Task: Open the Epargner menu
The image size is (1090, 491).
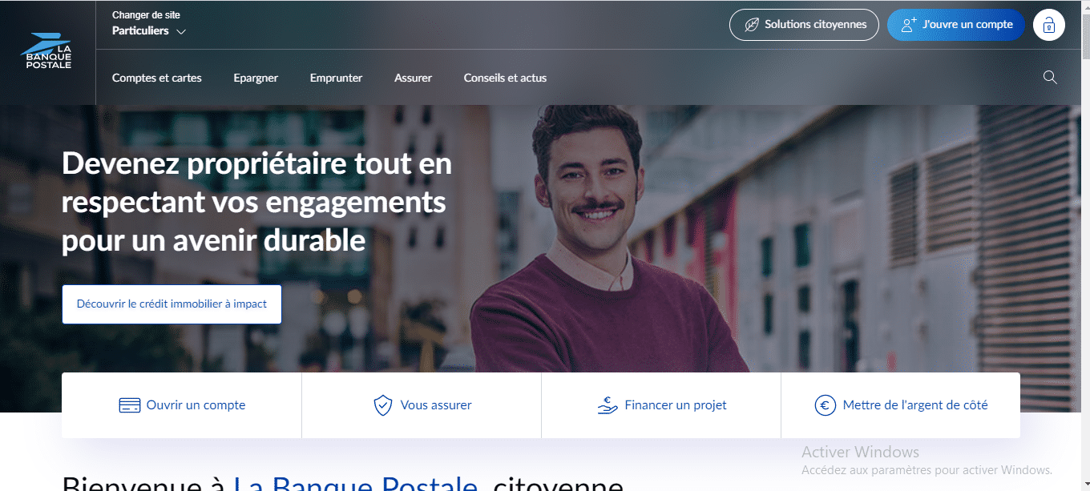Action: (x=256, y=78)
